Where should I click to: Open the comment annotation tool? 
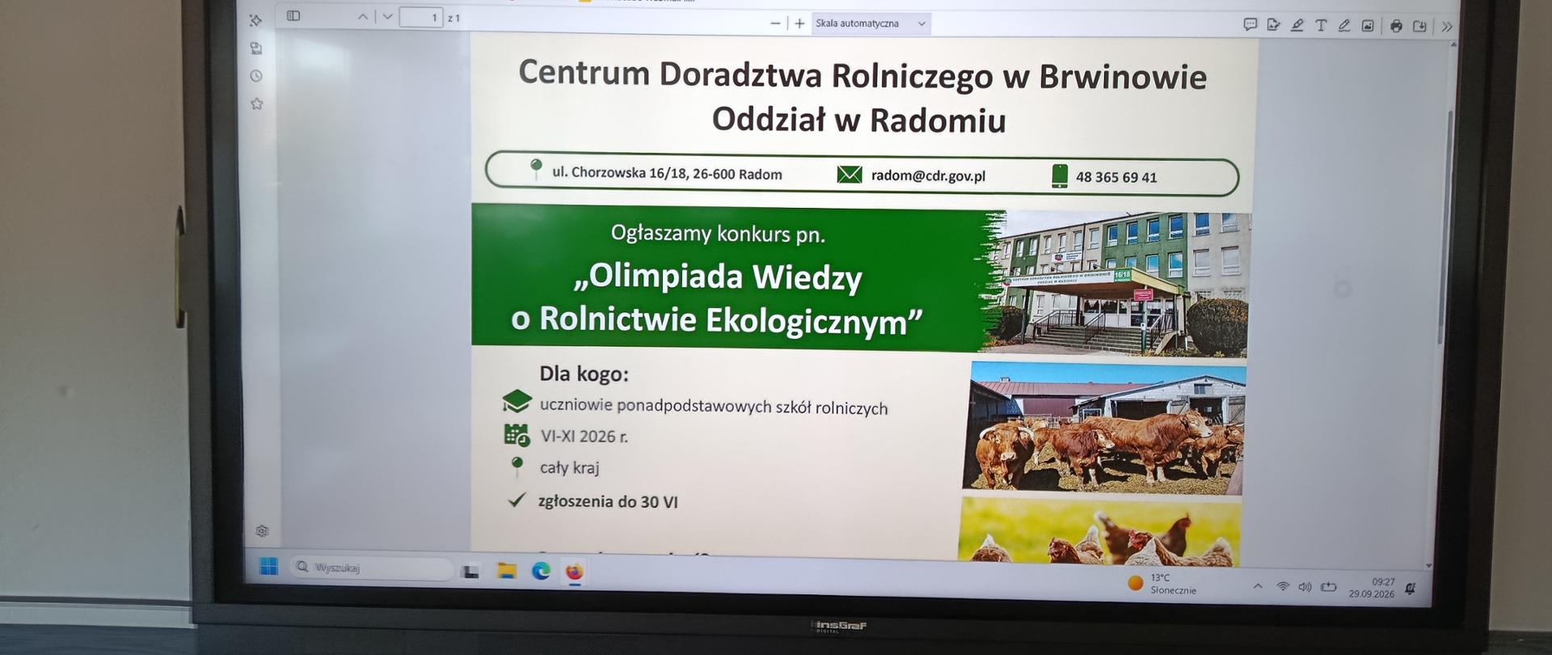[1250, 25]
